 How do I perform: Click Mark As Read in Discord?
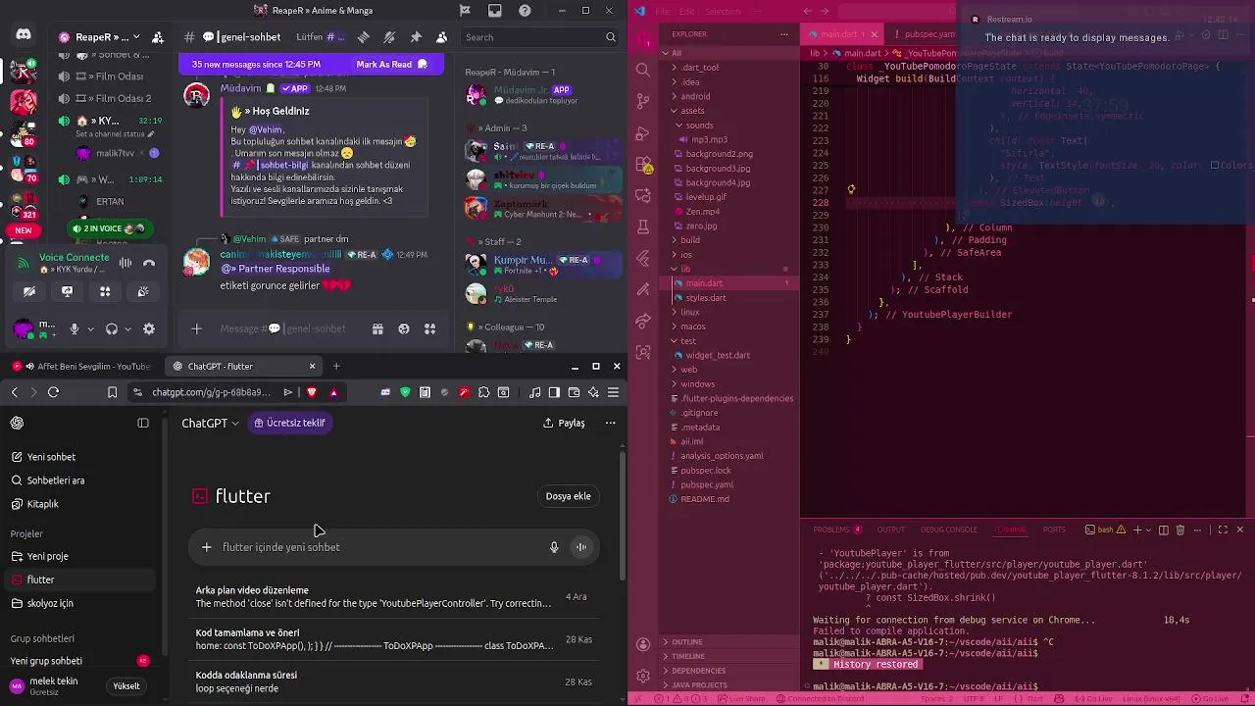tap(392, 65)
